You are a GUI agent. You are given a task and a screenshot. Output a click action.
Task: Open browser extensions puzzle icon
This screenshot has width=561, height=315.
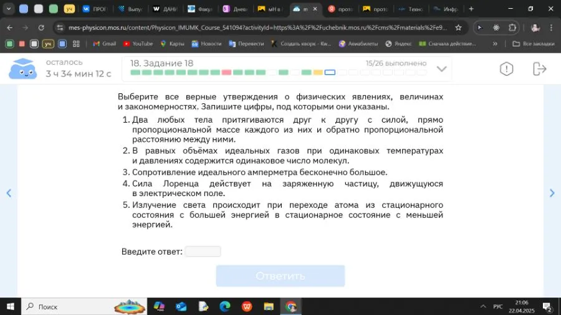click(512, 28)
